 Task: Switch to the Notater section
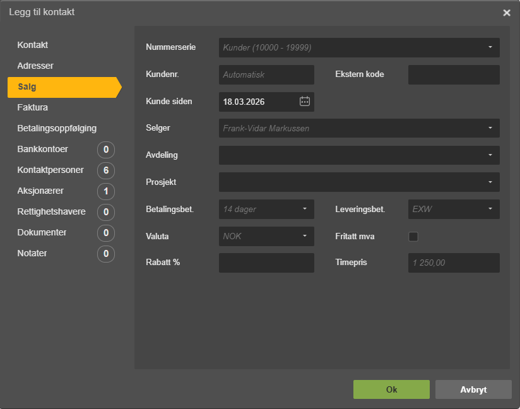pos(32,254)
